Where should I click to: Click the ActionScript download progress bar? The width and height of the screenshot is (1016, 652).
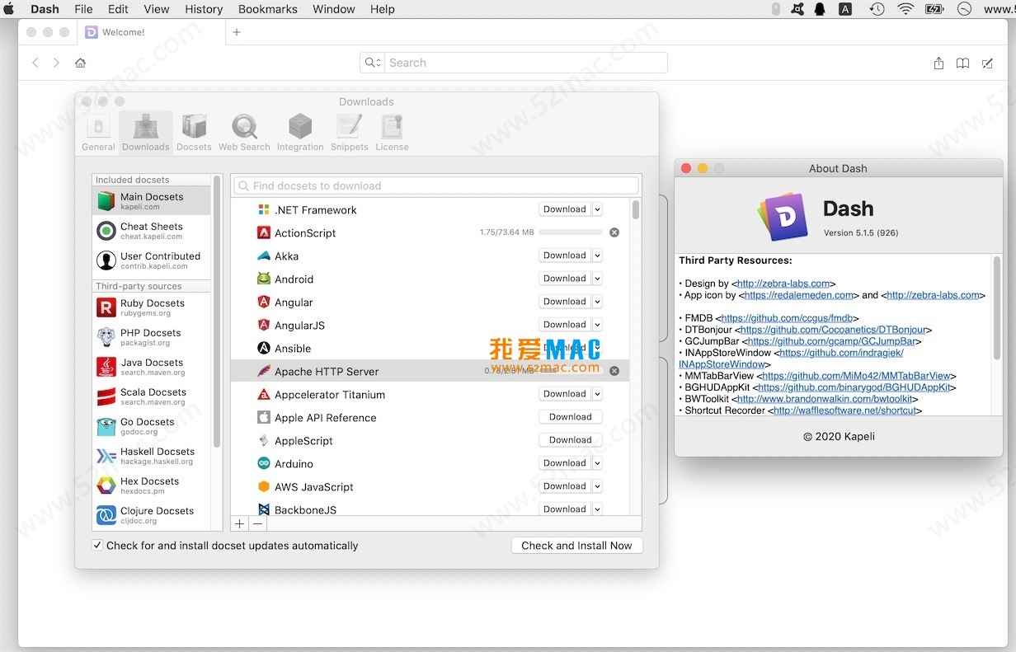(570, 232)
